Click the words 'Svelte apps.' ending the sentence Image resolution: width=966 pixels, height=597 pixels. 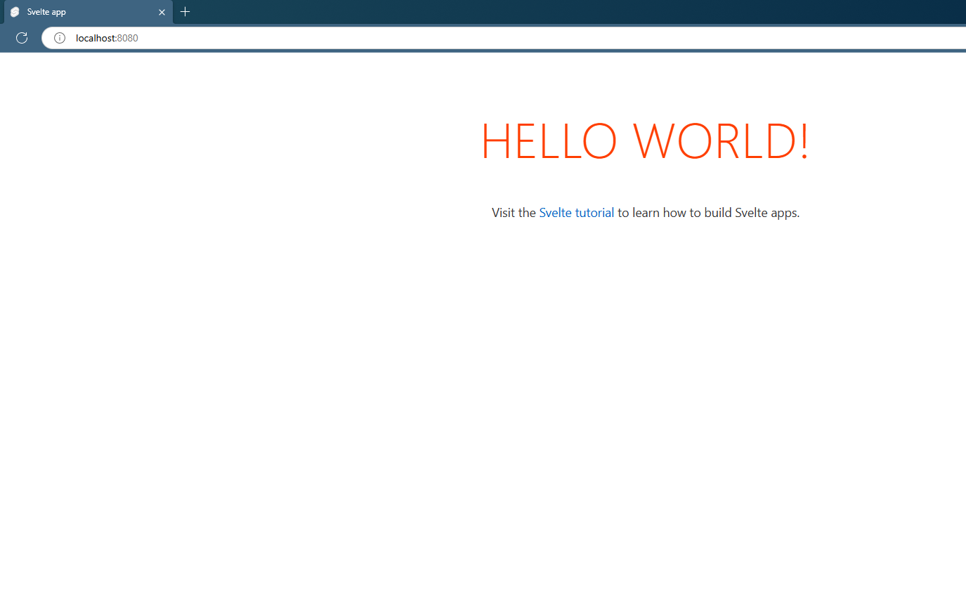(767, 213)
